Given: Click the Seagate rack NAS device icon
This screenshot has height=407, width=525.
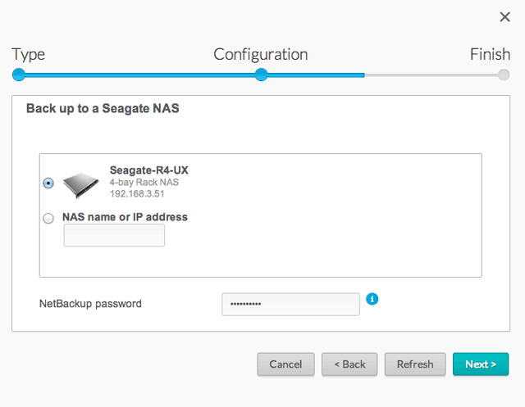Looking at the screenshot, I should (80, 182).
